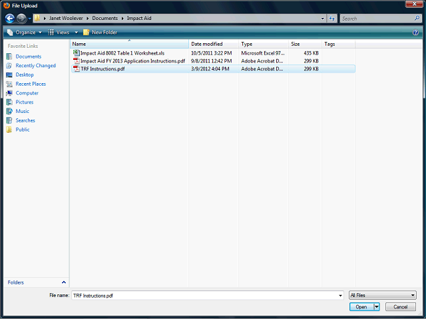Screen dimensions: 426x319
Task: Click the Help question mark icon
Action: [x=415, y=33]
